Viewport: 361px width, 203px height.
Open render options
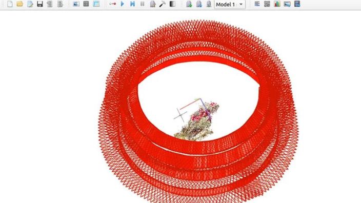point(209,4)
